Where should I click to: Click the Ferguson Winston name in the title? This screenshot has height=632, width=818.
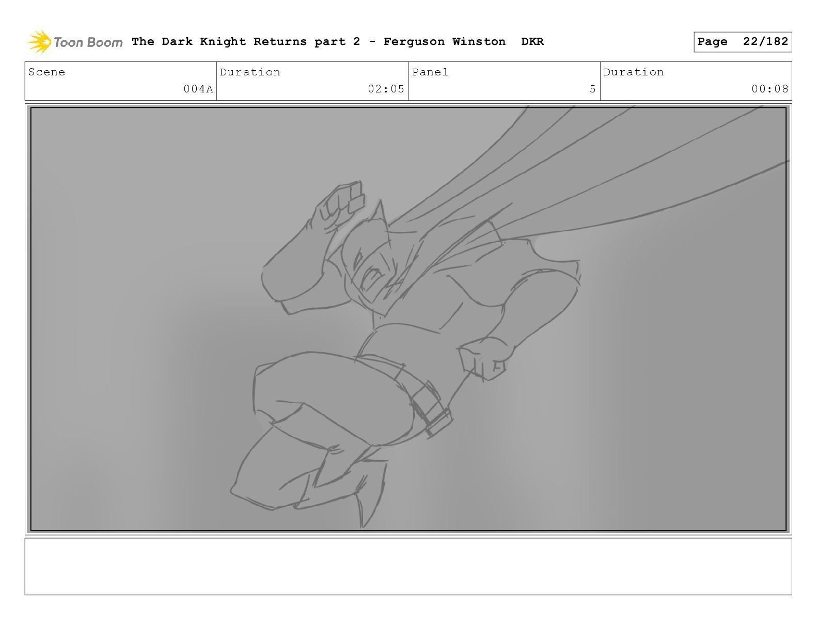pyautogui.click(x=445, y=41)
